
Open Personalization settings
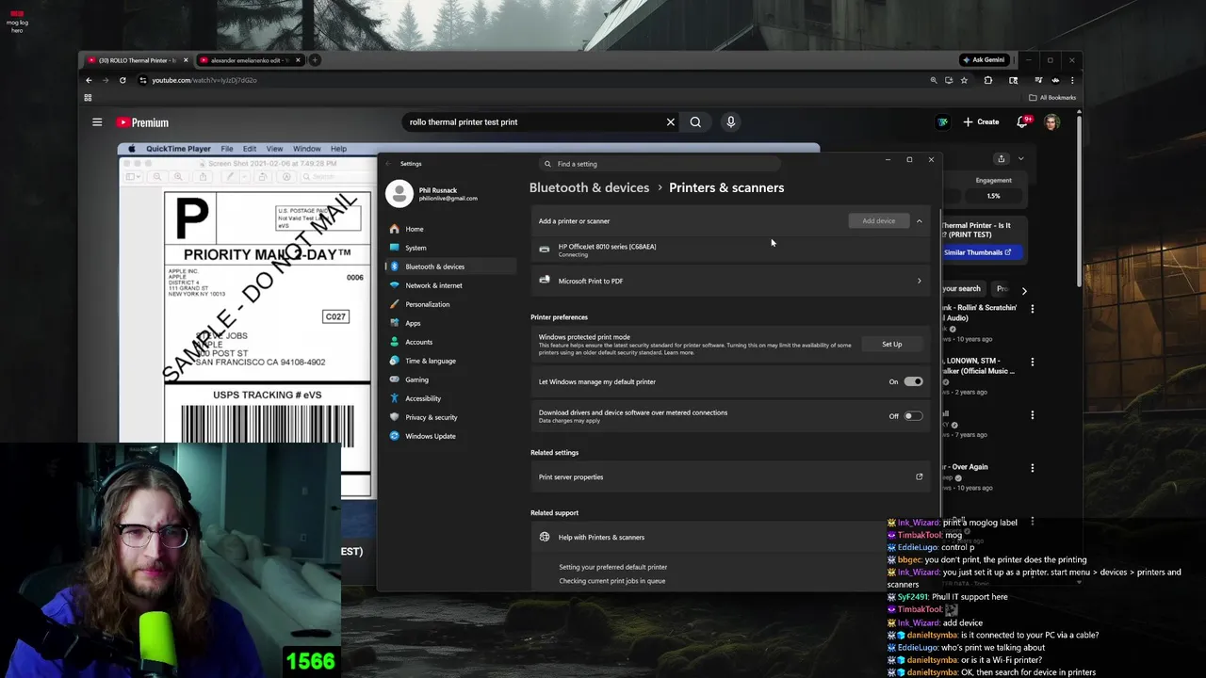(x=450, y=304)
